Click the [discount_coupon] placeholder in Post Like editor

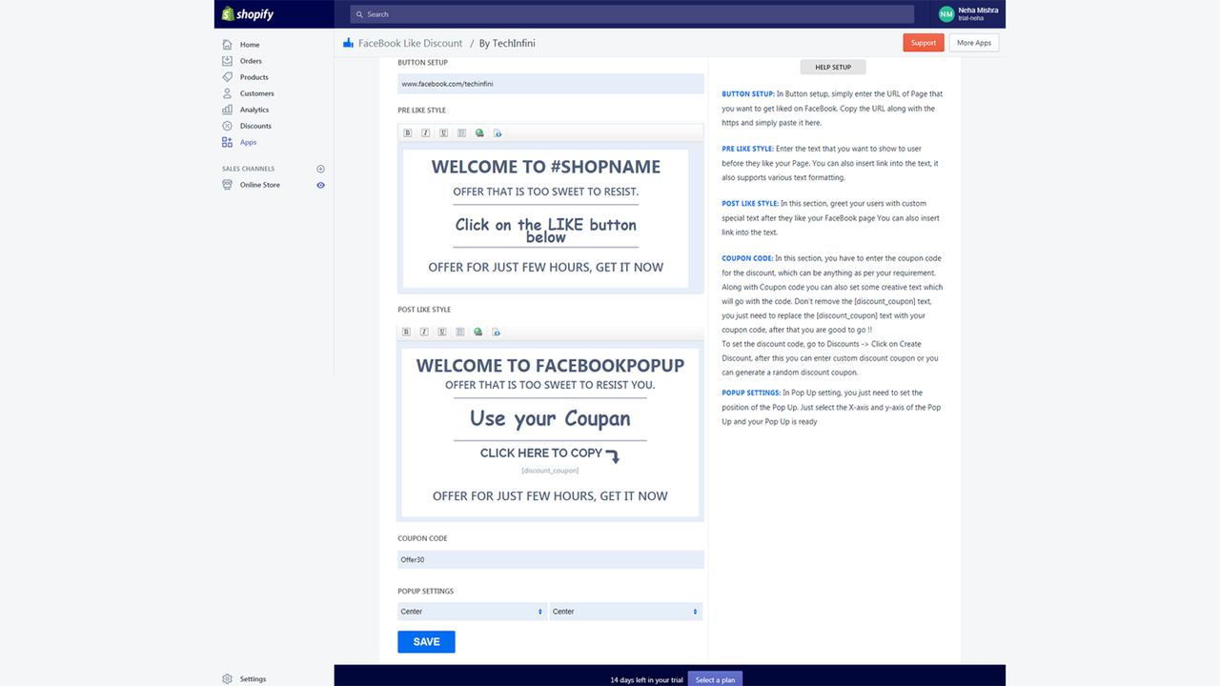[550, 471]
